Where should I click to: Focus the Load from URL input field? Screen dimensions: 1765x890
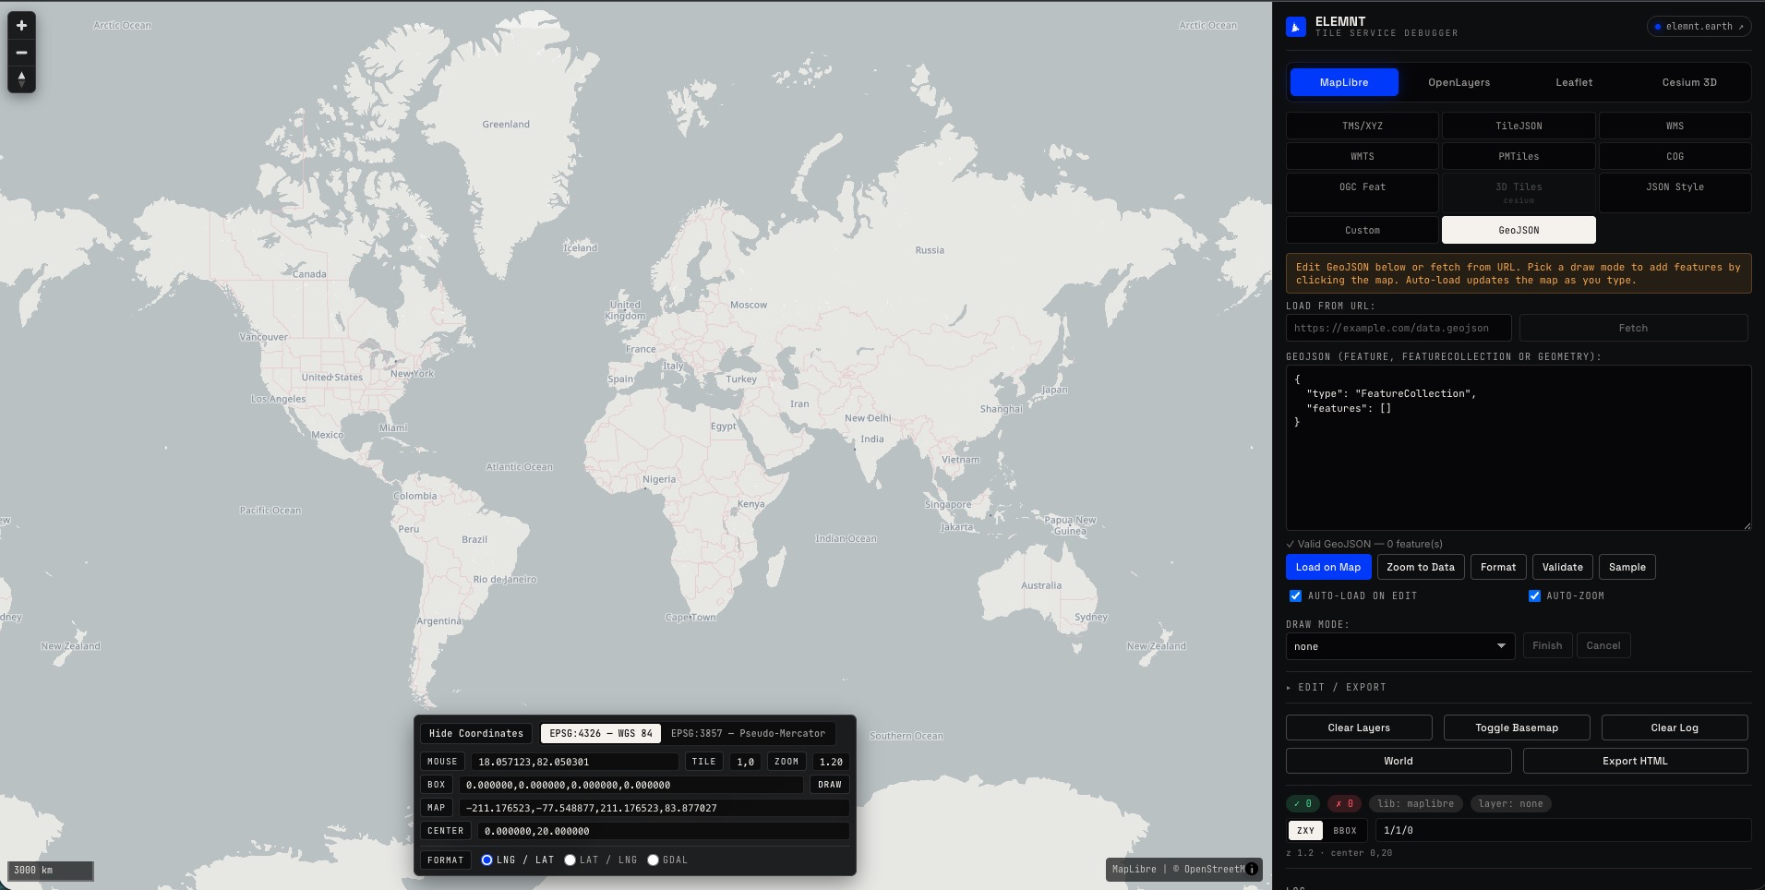coord(1399,328)
